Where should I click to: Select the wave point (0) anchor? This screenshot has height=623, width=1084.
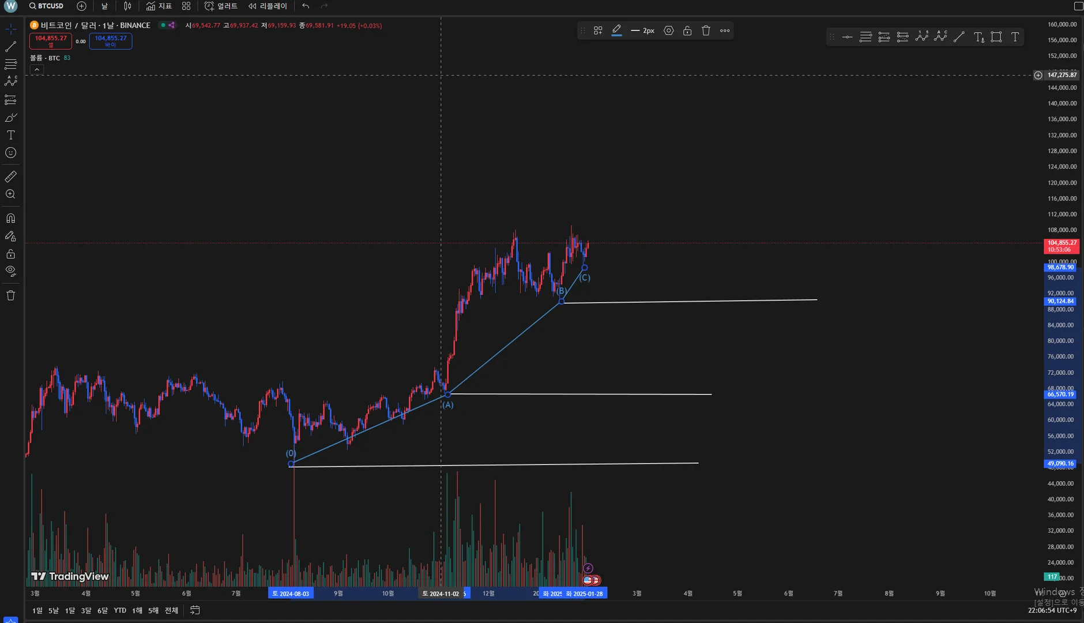point(291,464)
